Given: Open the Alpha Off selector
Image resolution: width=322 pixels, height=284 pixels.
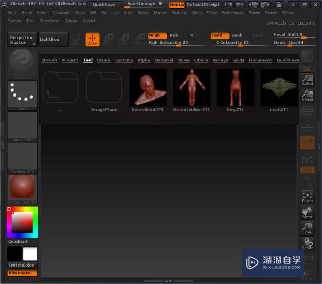Looking at the screenshot, I should (x=22, y=126).
